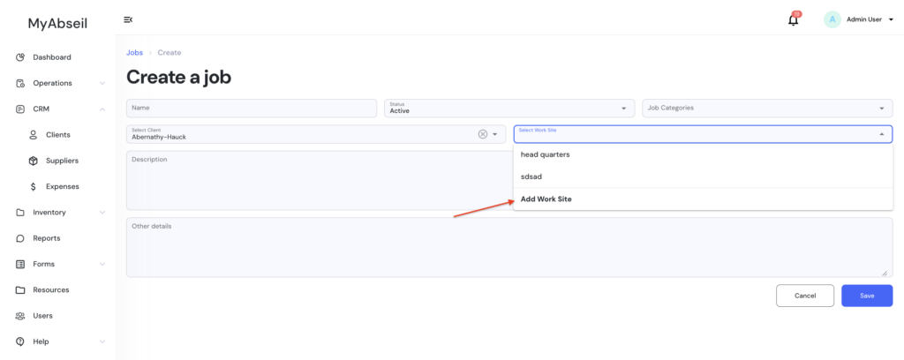Click the Clients person icon
The image size is (904, 360).
33,135
